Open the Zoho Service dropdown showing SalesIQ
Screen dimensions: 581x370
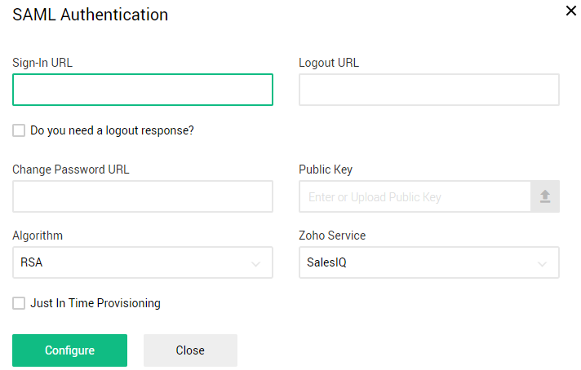pyautogui.click(x=429, y=262)
